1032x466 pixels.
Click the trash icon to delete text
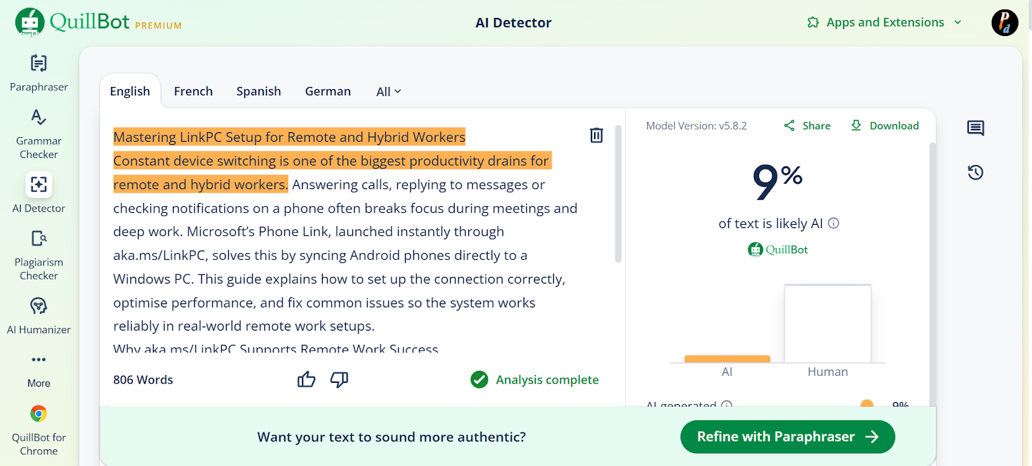pyautogui.click(x=596, y=135)
